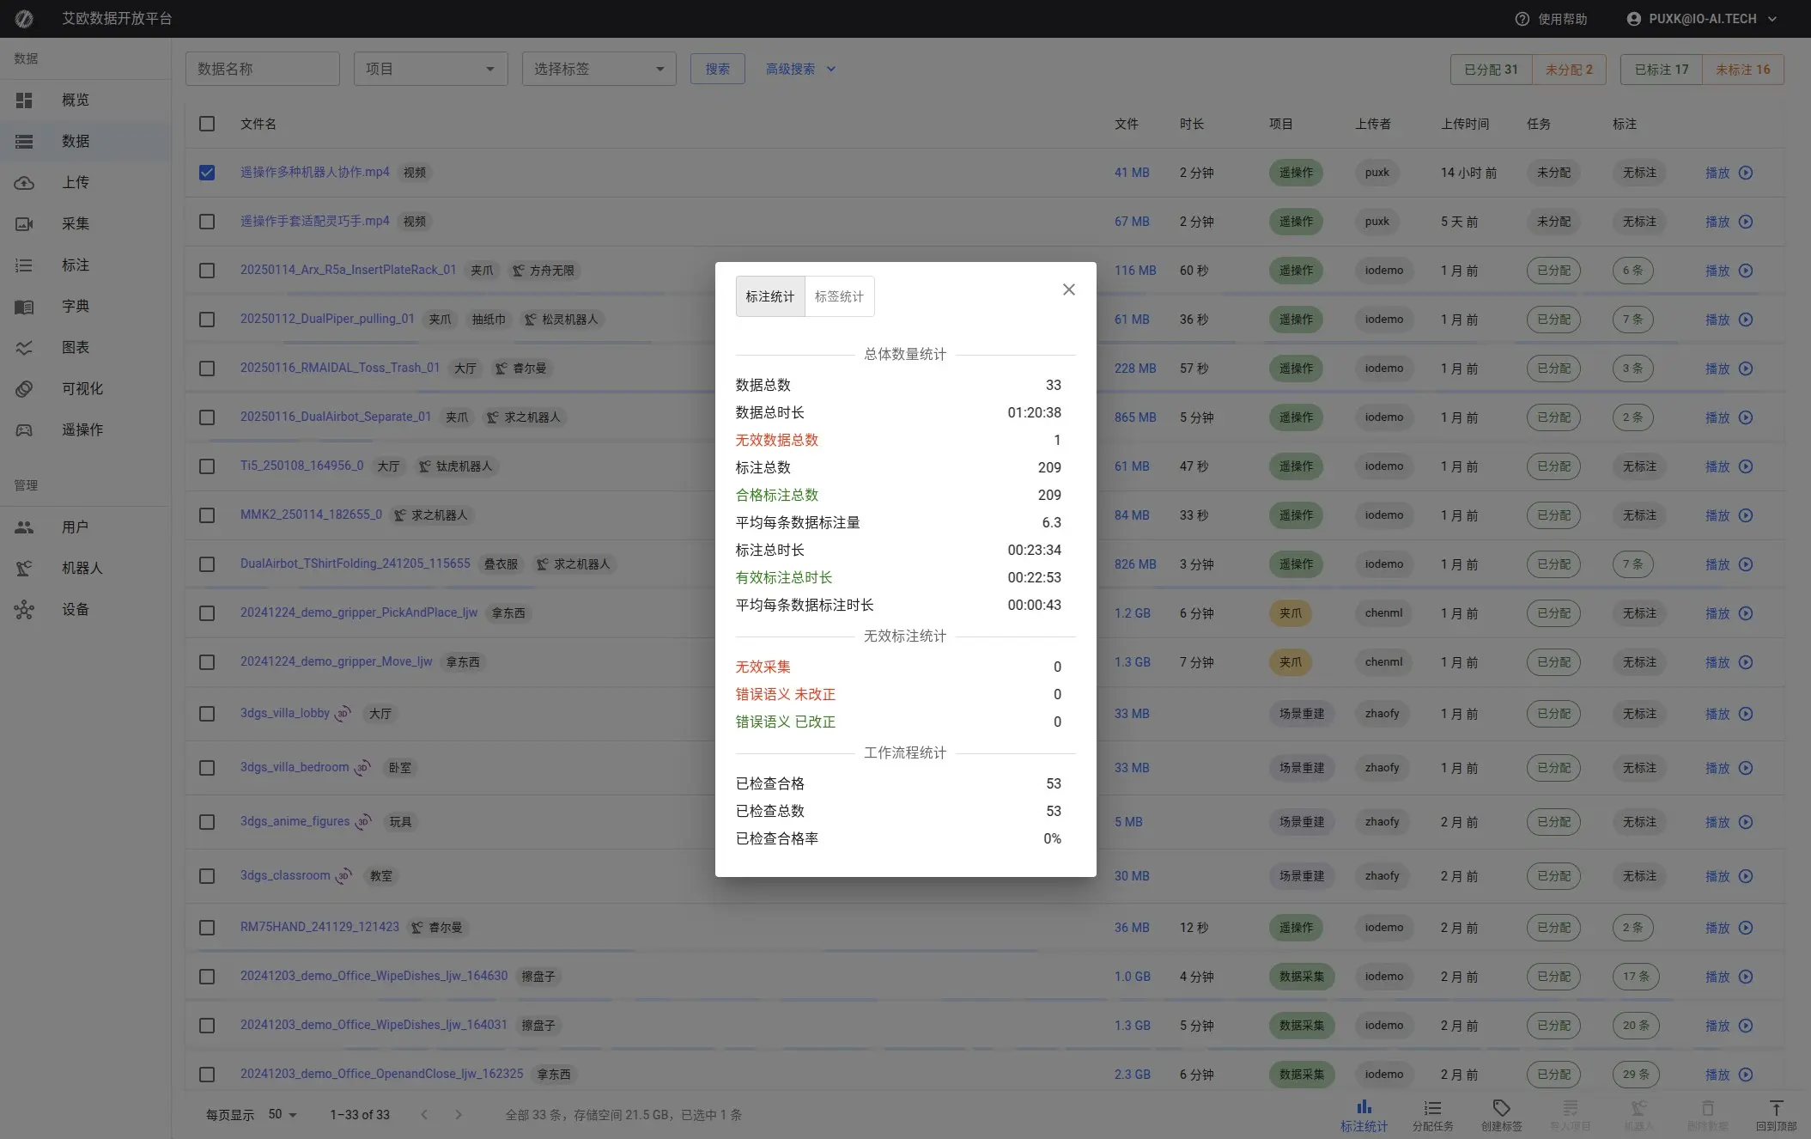This screenshot has width=1811, height=1139.
Task: Click the 分配任务 icon in bottom toolbar
Action: click(1431, 1112)
